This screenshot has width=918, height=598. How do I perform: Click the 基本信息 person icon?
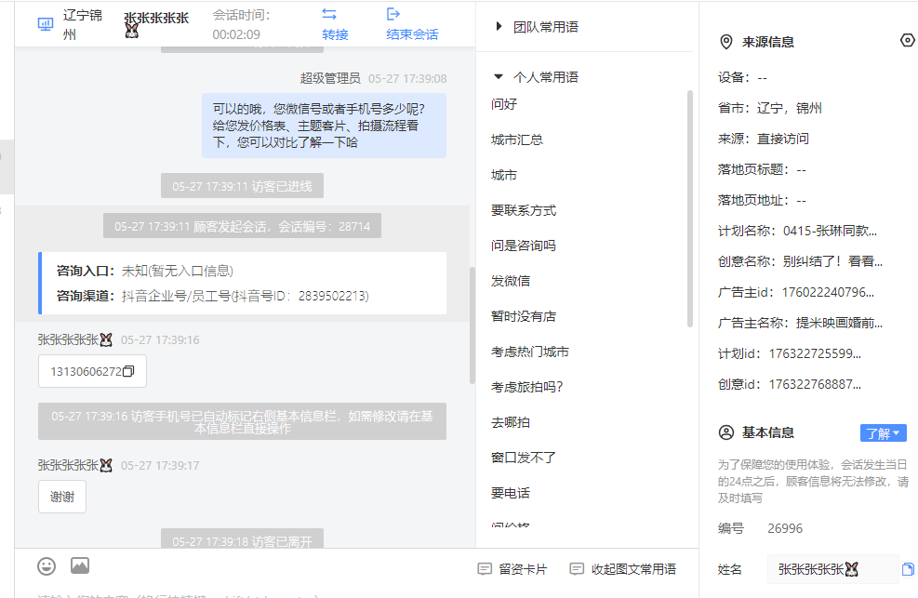point(726,432)
